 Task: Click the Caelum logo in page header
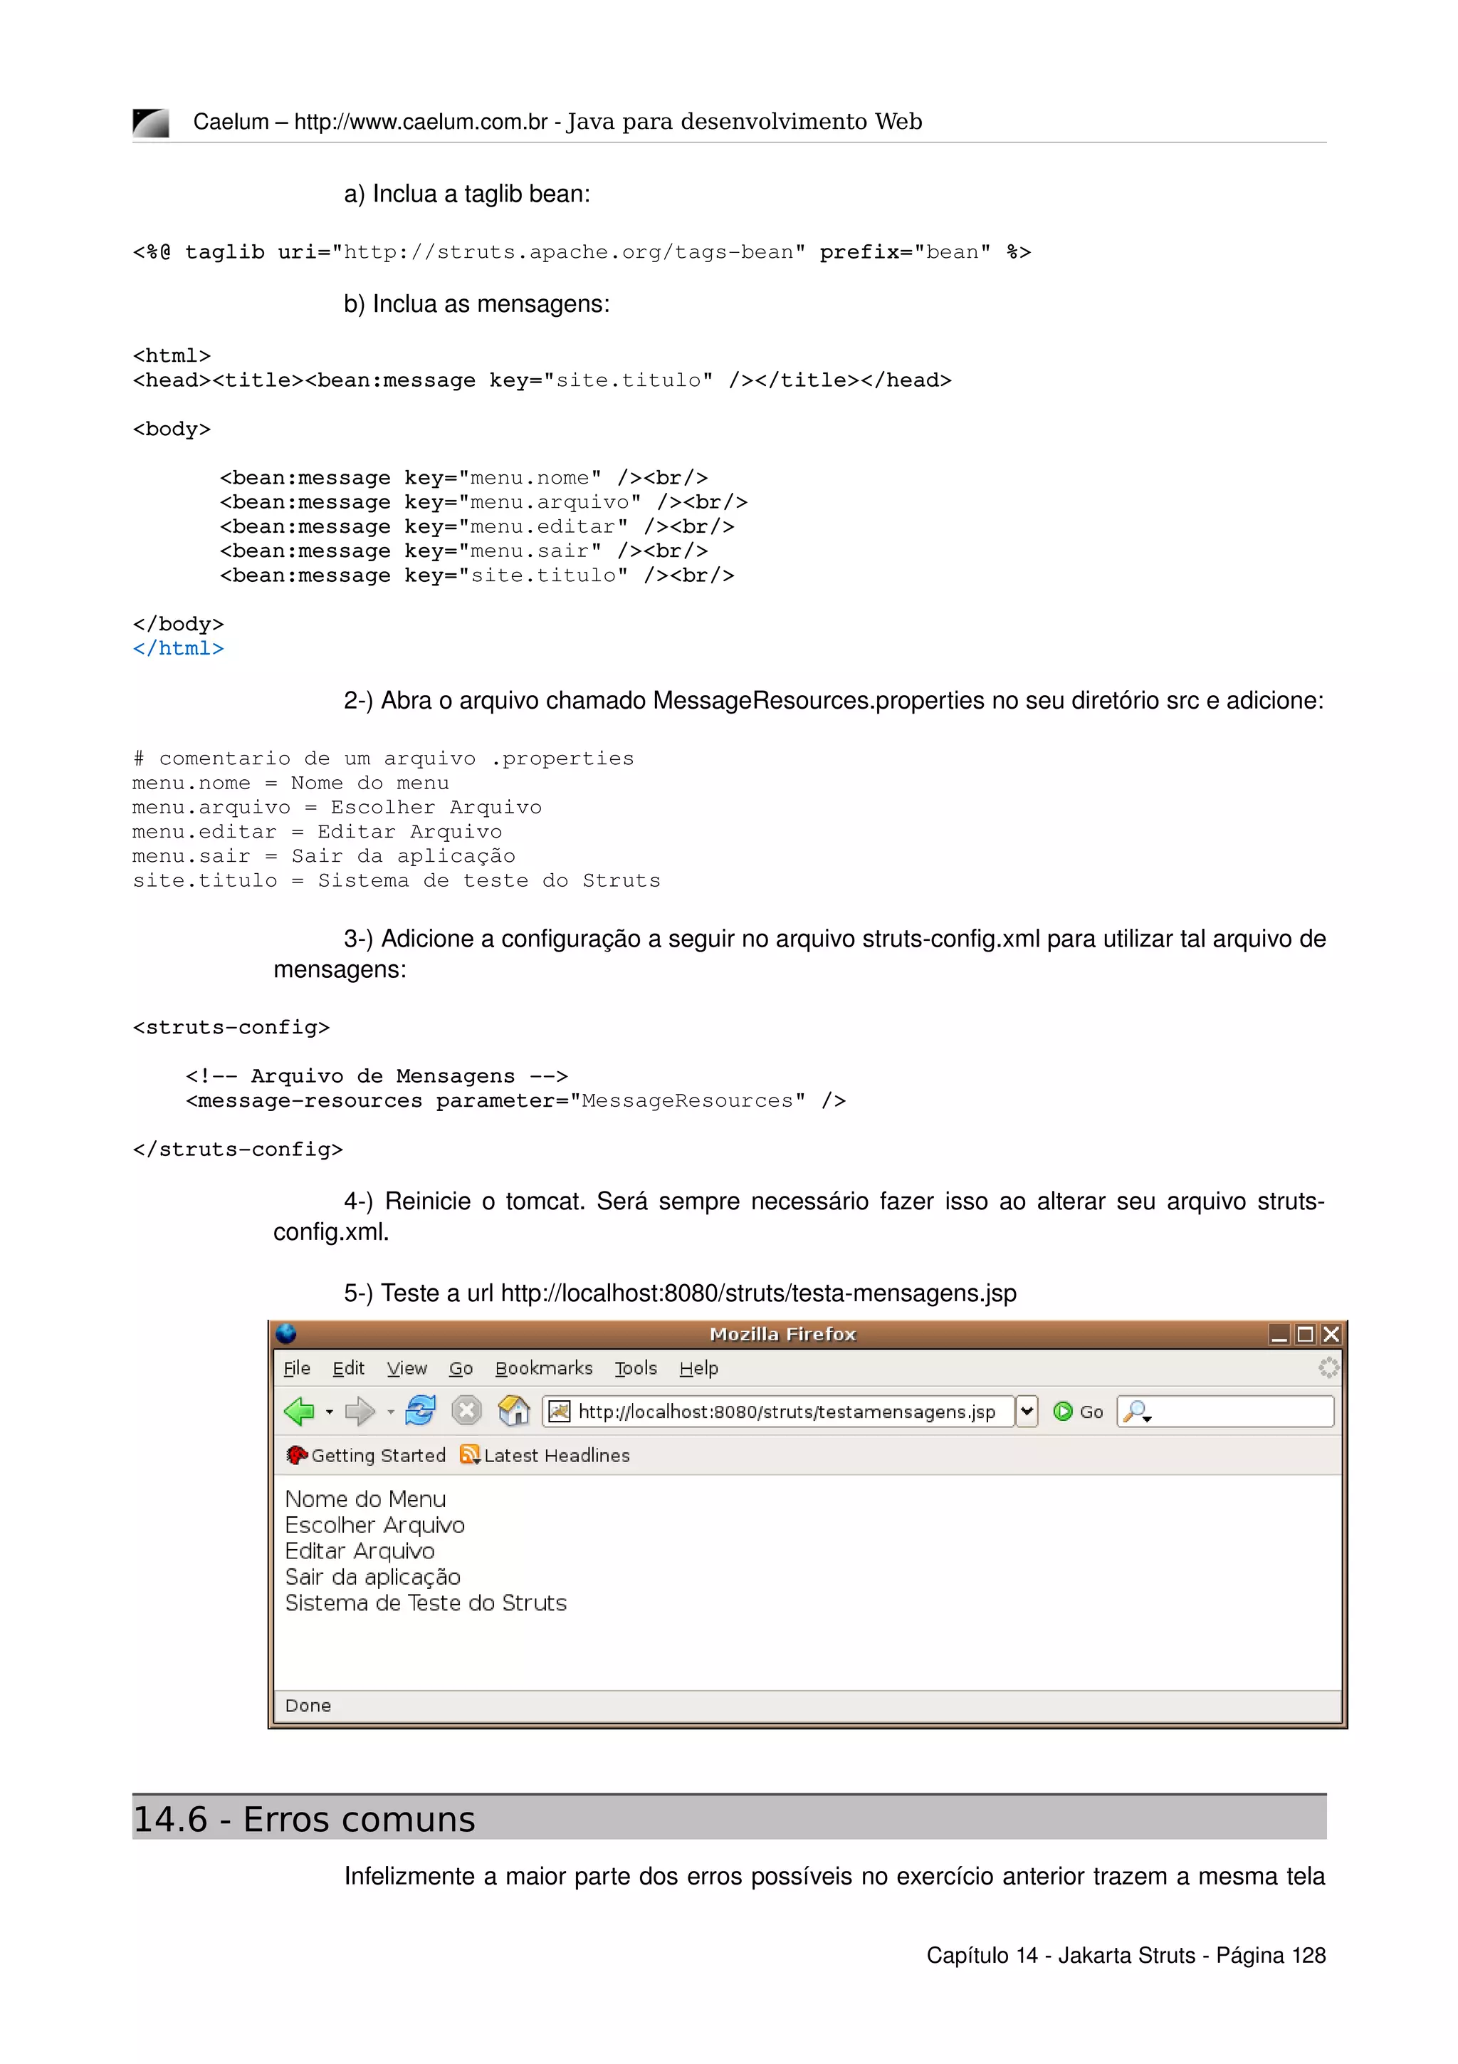pos(151,123)
